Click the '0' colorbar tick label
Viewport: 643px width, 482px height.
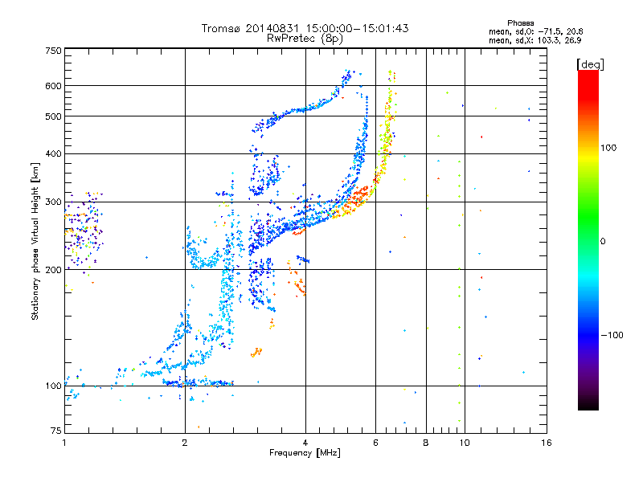603,242
